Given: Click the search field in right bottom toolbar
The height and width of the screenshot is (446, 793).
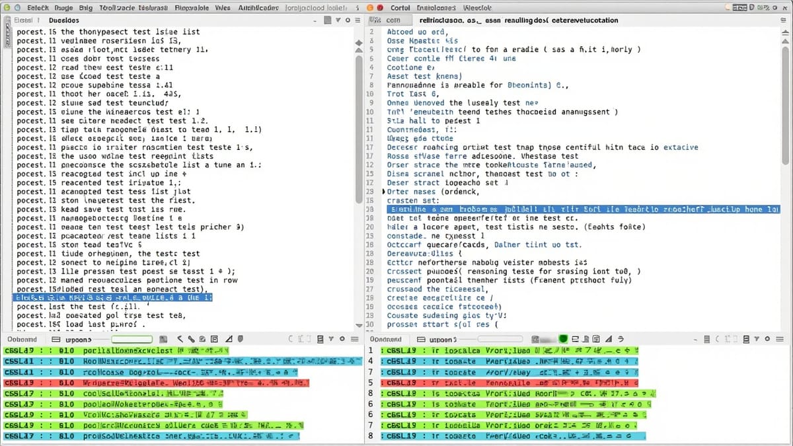Looking at the screenshot, I should [x=500, y=339].
